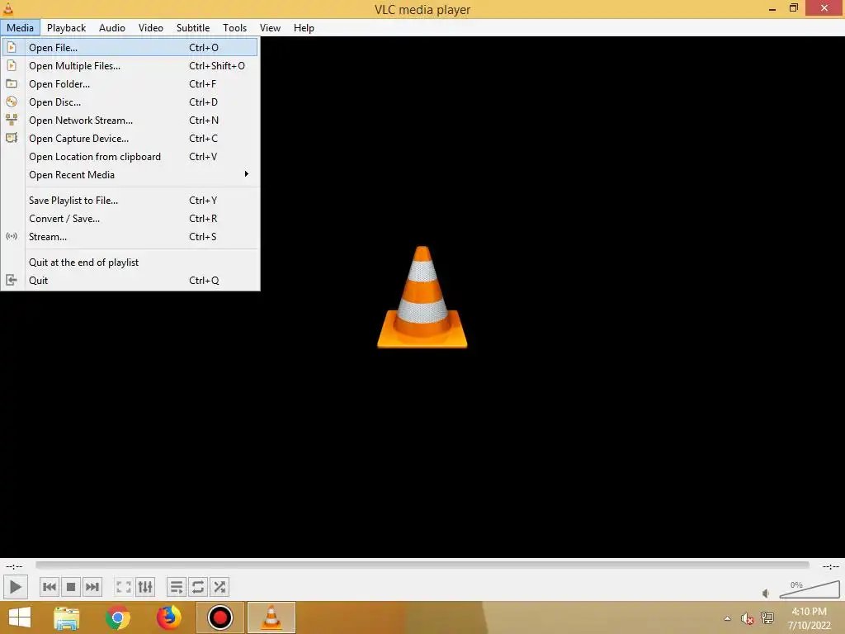Choose Open Capture Device... entry
The height and width of the screenshot is (634, 845).
point(130,138)
